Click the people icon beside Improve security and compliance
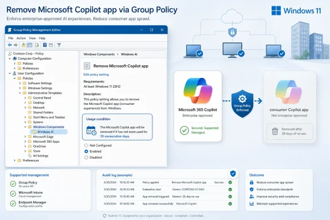The image size is (330, 220). tap(252, 197)
